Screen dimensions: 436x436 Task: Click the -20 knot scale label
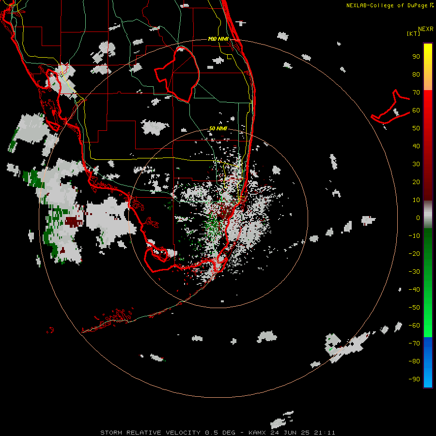point(414,254)
